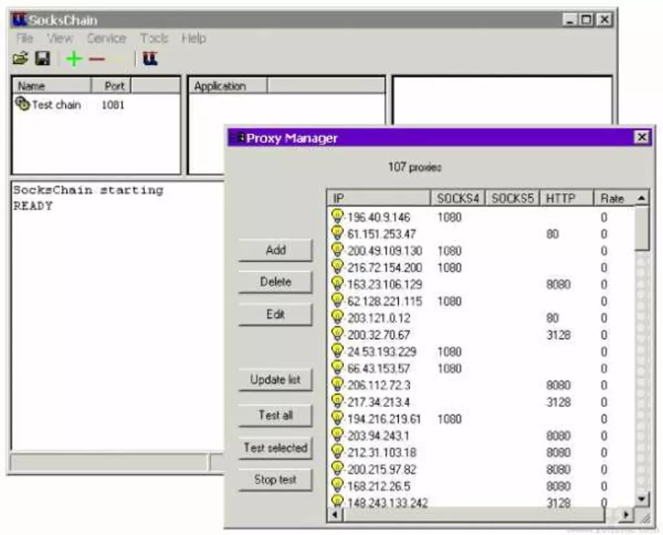
Task: Remove a chain with red minus icon
Action: pos(97,59)
